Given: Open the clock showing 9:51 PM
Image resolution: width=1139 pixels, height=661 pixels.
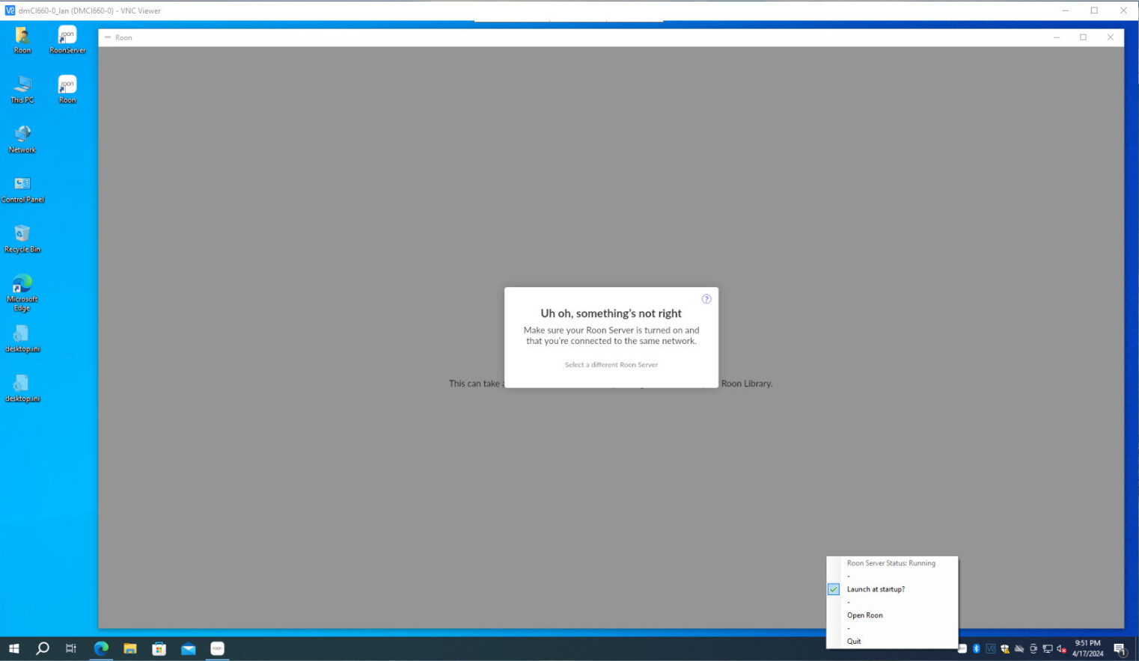Looking at the screenshot, I should click(1087, 648).
